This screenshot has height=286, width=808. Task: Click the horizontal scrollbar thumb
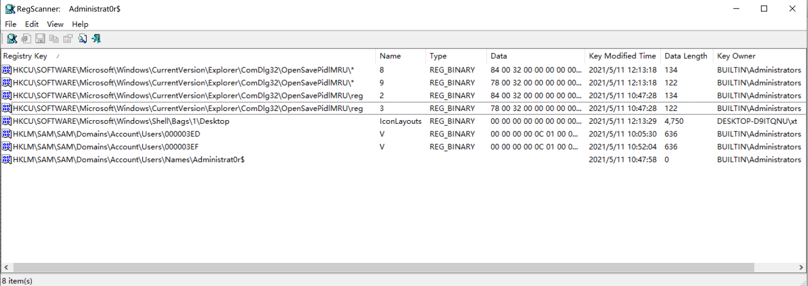[x=384, y=268]
